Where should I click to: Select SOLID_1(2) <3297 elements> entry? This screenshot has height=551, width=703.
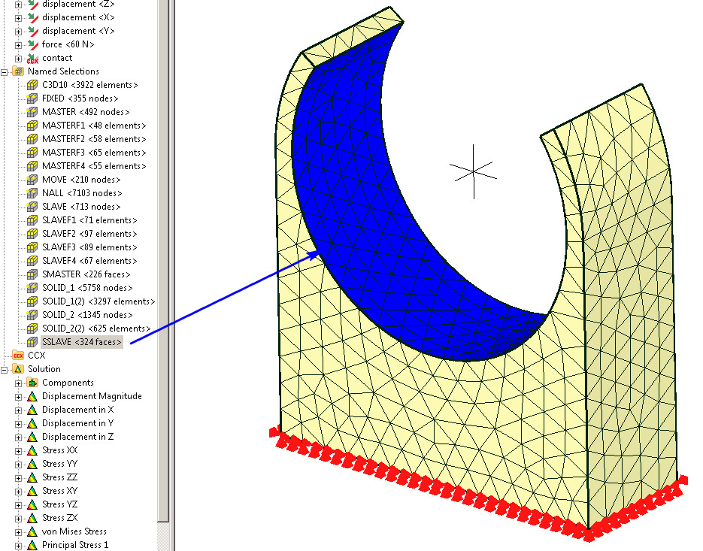click(x=98, y=301)
